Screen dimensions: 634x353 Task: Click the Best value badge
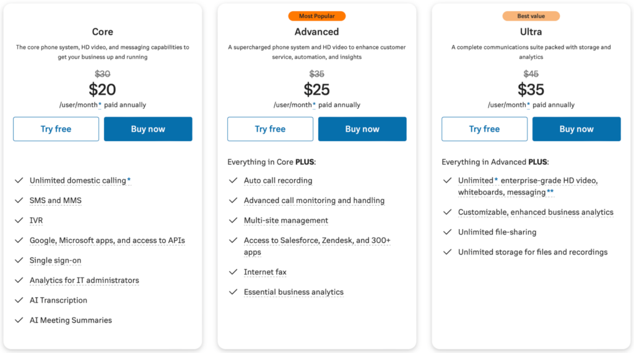pos(531,16)
